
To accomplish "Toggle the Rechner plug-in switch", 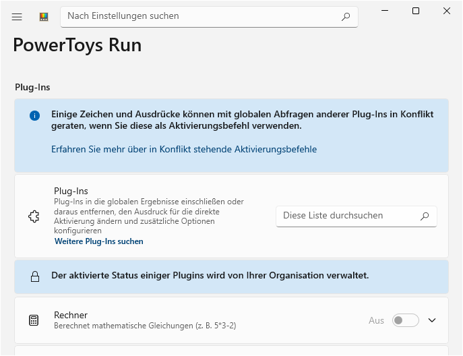I will point(406,320).
